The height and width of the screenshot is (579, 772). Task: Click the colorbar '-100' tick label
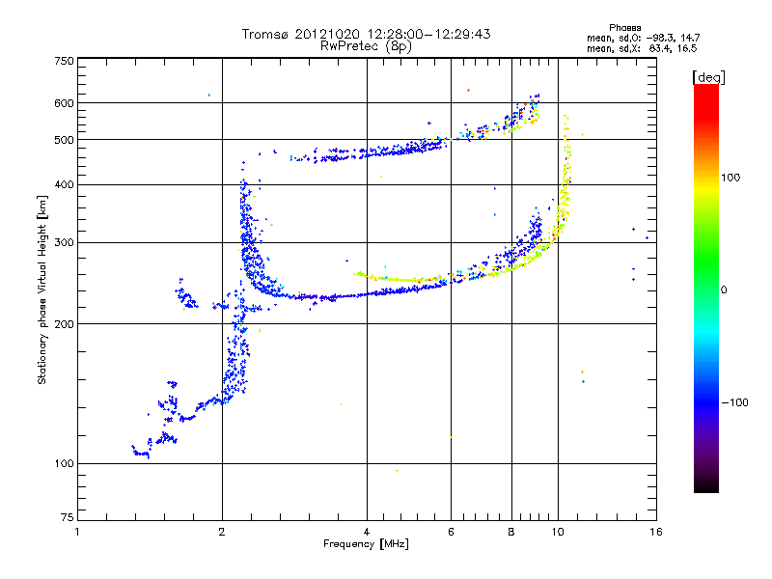pos(734,402)
